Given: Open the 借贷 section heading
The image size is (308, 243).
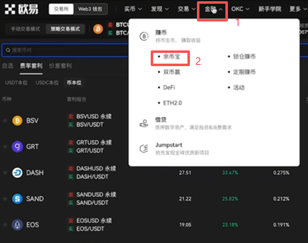Looking at the screenshot, I should pos(161,119).
